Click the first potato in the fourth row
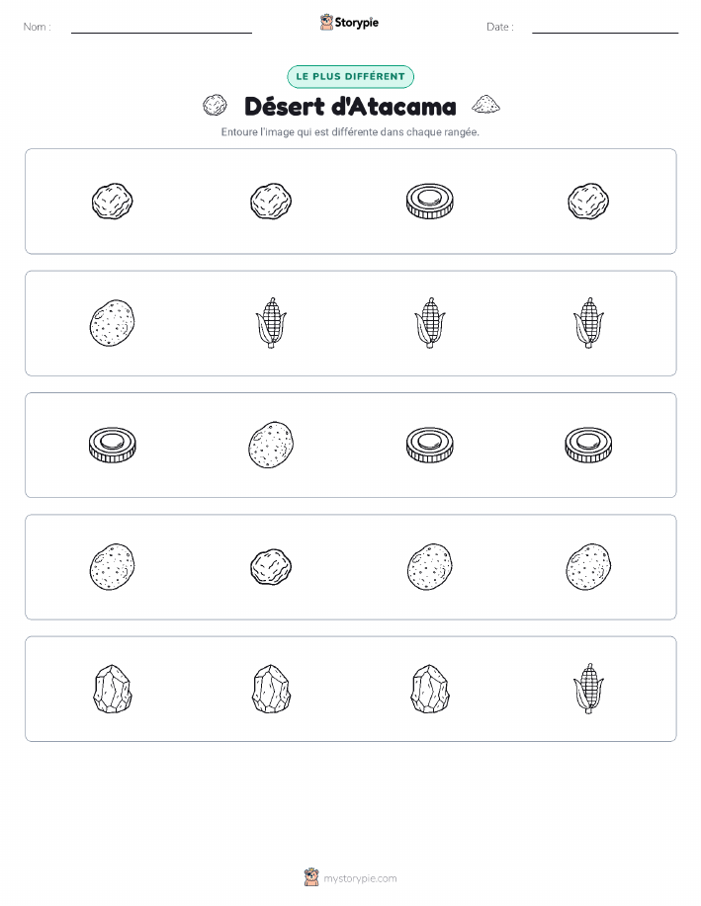701x906 pixels. click(x=112, y=567)
